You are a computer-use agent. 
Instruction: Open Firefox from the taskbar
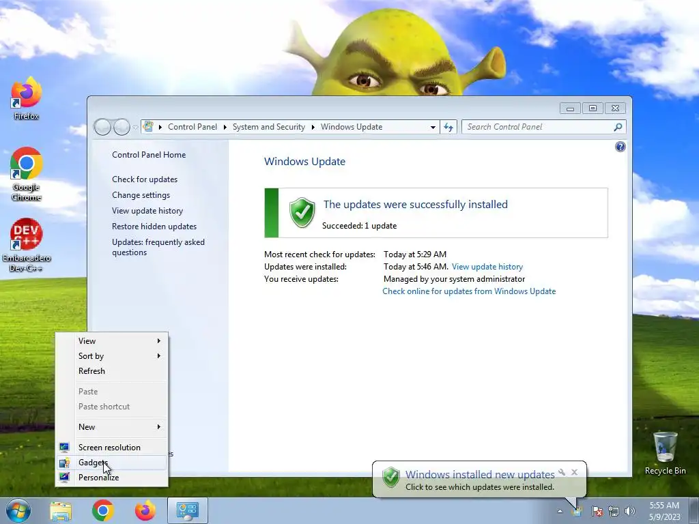click(145, 510)
